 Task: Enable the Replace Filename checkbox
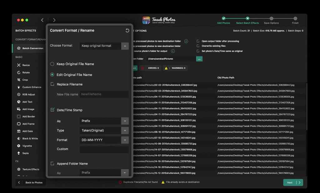(x=52, y=84)
